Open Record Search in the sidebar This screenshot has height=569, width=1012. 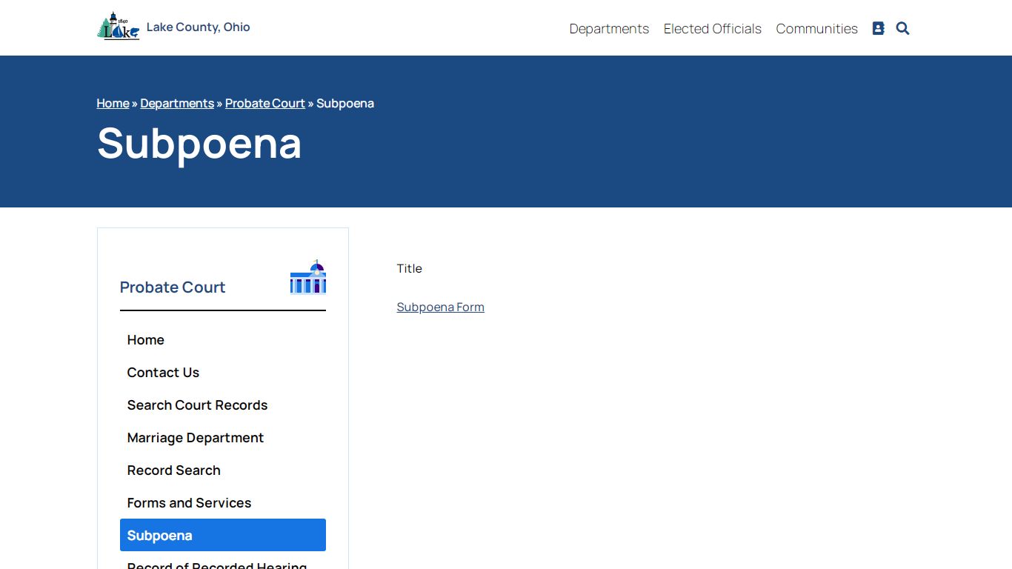223,470
